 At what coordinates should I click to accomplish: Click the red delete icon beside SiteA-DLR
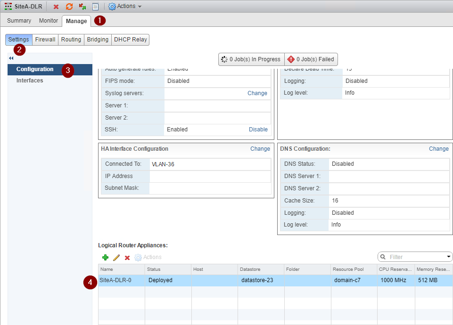56,6
